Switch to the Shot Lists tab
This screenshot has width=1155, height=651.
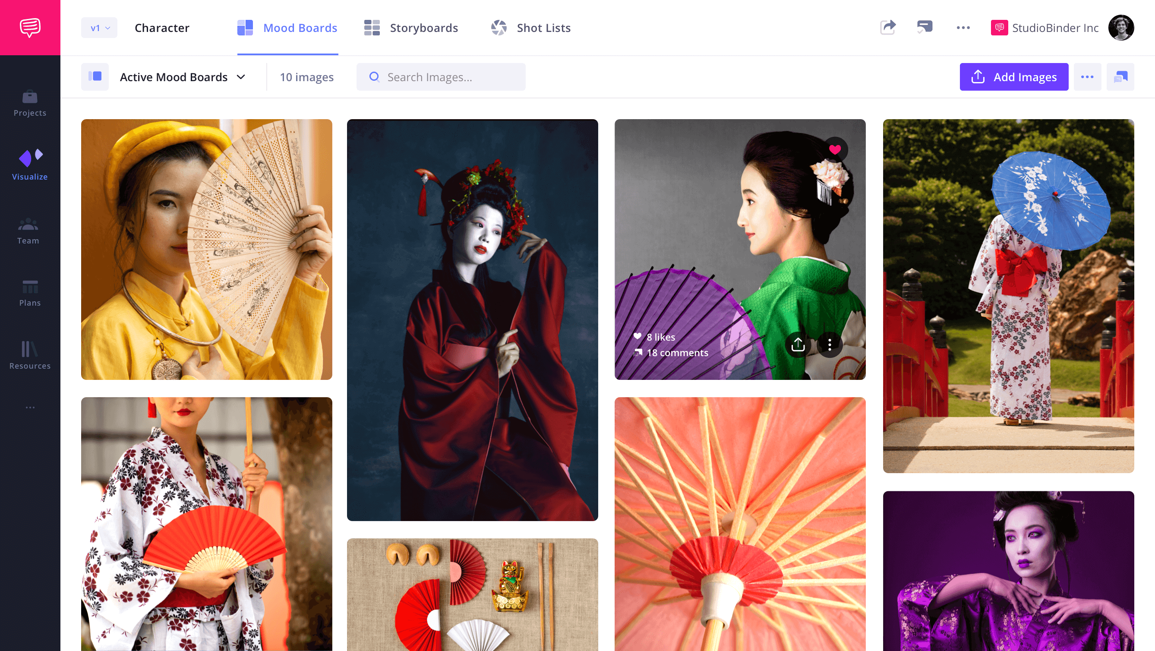pos(530,28)
